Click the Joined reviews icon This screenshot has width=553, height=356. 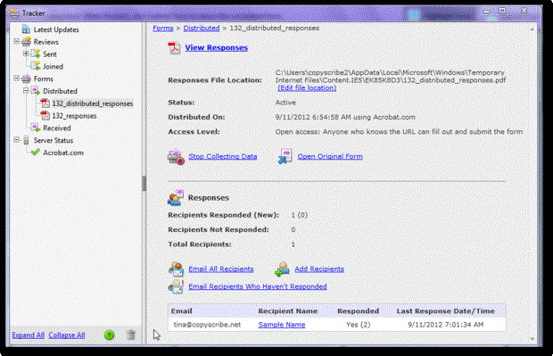click(x=36, y=66)
